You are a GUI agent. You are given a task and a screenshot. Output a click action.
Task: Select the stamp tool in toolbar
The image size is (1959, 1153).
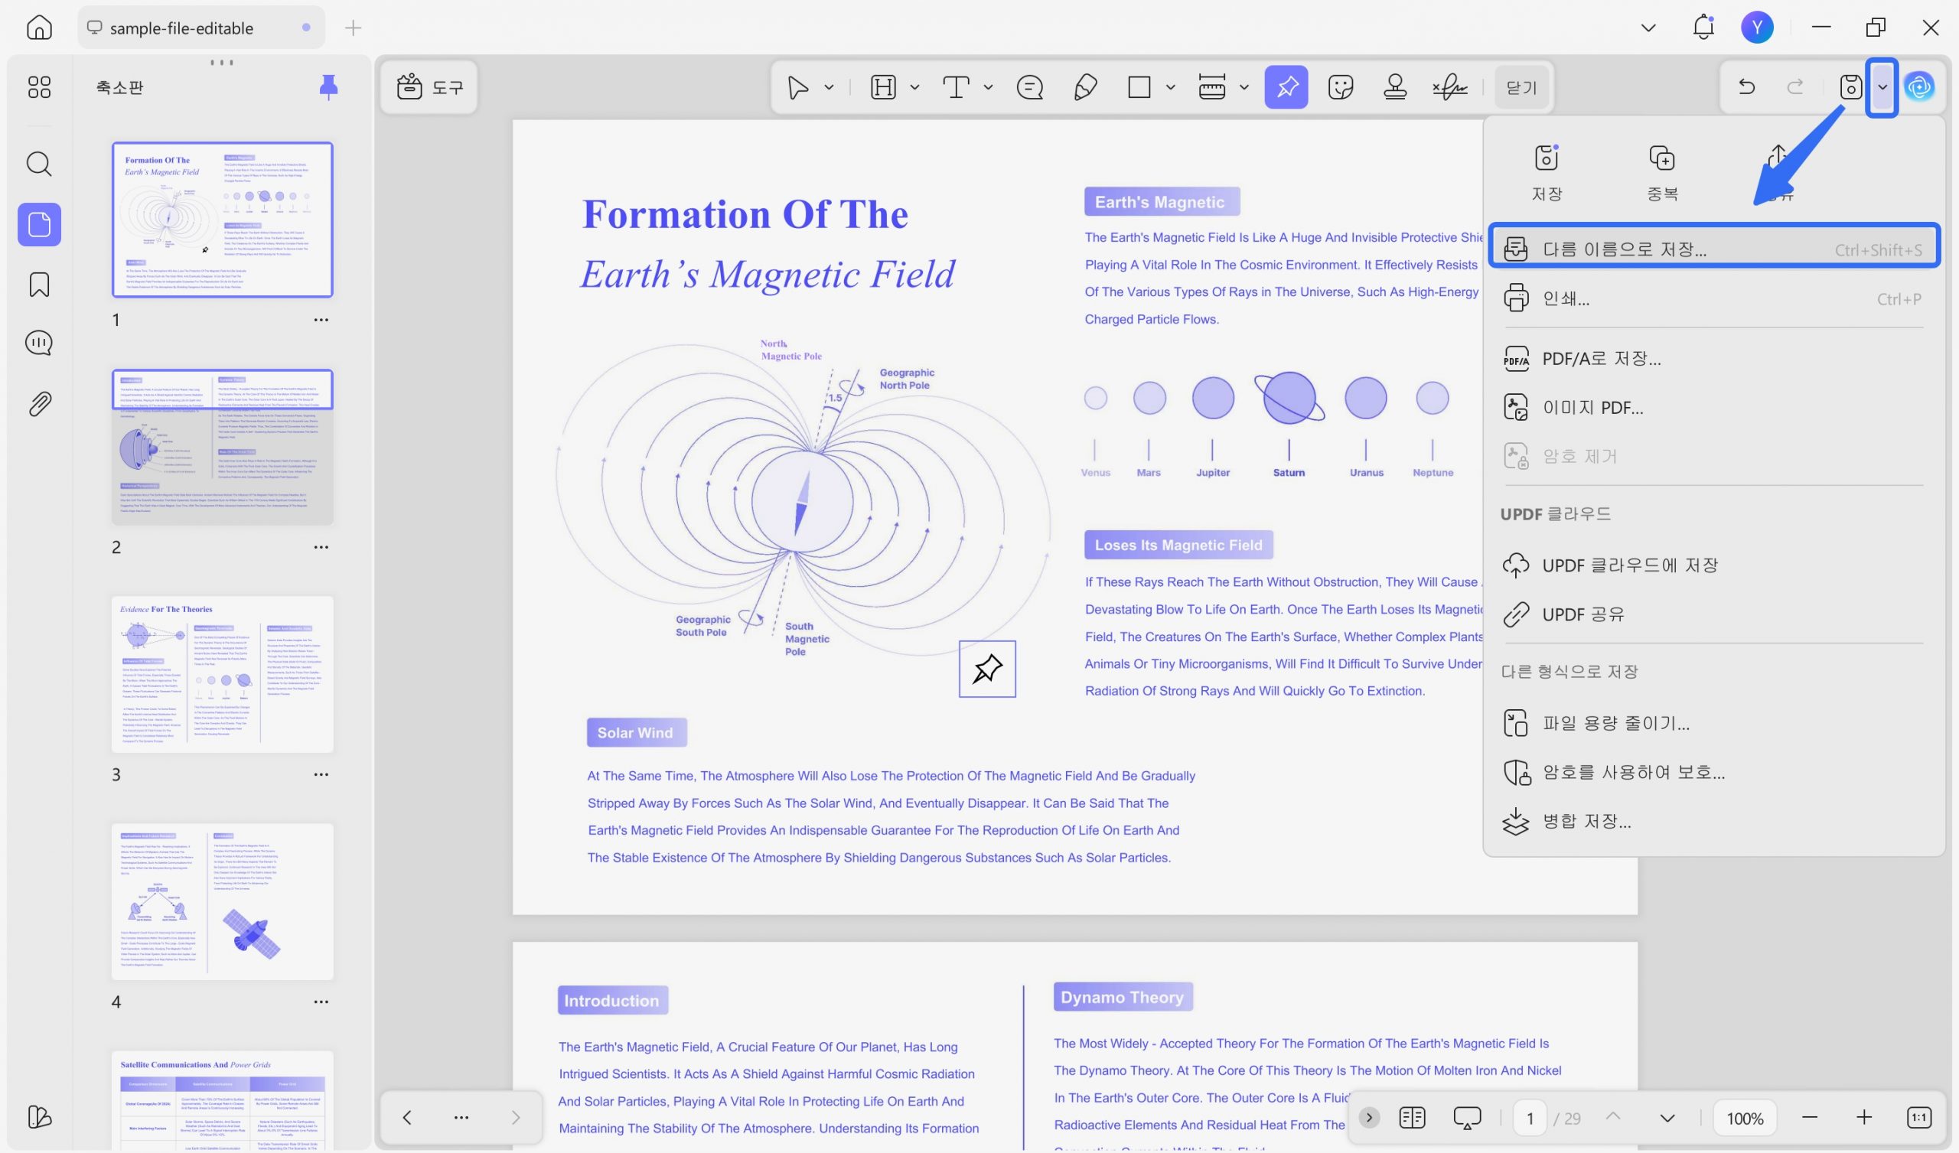(x=1394, y=87)
